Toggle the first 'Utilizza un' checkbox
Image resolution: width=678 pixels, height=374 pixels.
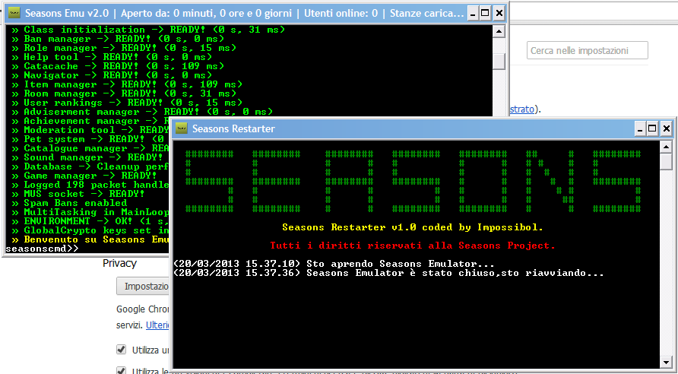click(122, 350)
